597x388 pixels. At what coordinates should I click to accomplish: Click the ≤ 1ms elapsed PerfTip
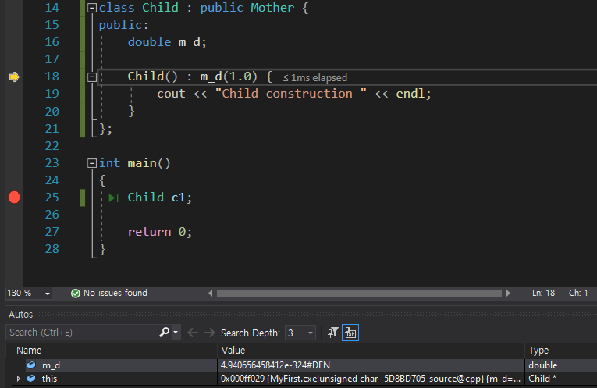(x=314, y=77)
